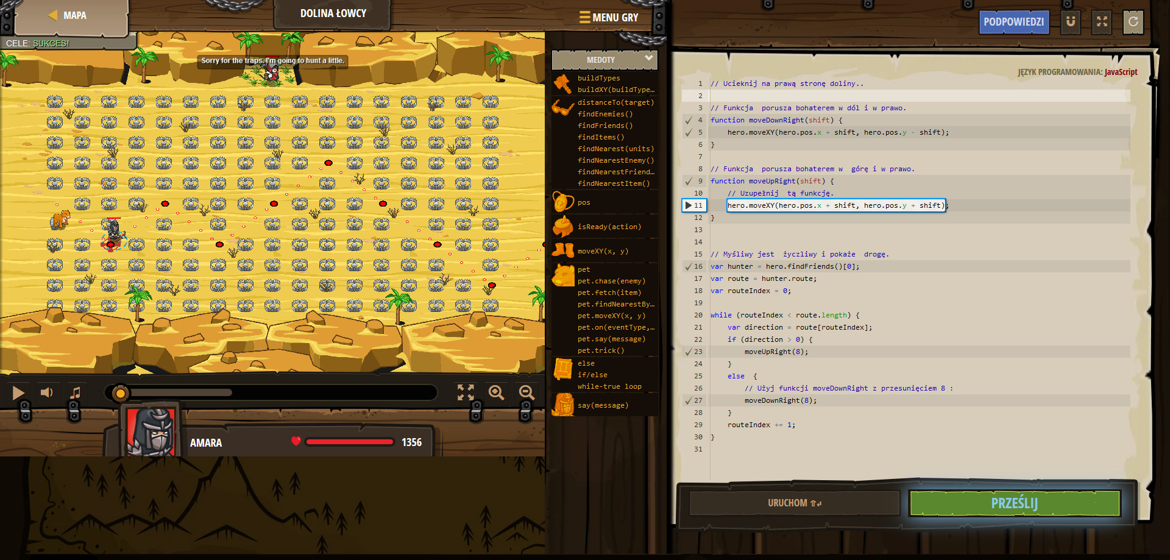Toggle fullscreen game view icon
Image resolution: width=1170 pixels, height=560 pixels.
coord(466,392)
